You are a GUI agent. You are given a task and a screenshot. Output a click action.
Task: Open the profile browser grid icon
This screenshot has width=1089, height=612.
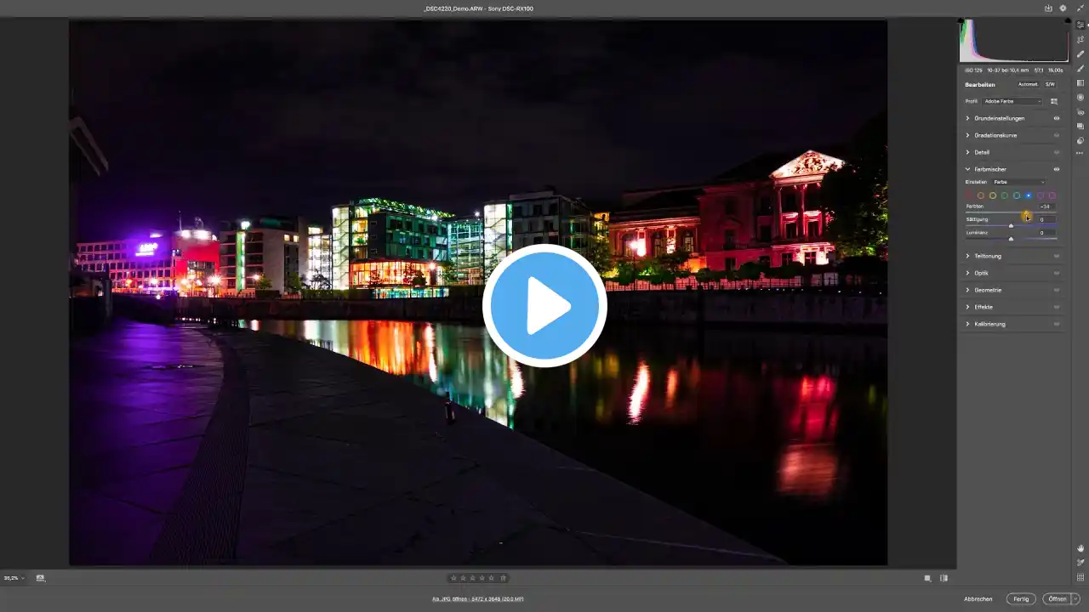coord(1054,101)
